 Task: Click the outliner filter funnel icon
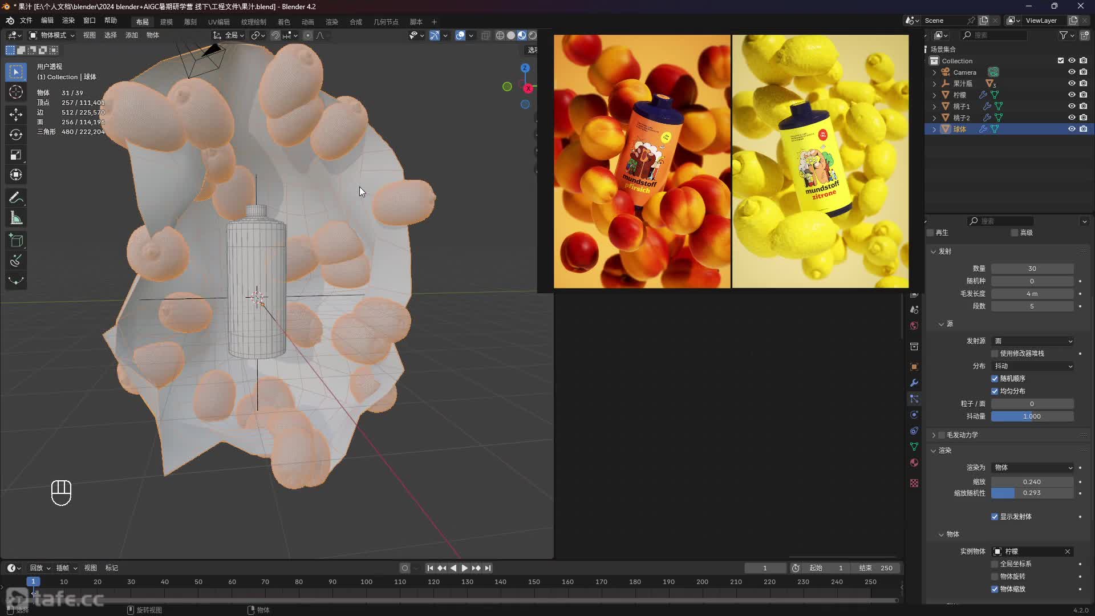click(1064, 35)
